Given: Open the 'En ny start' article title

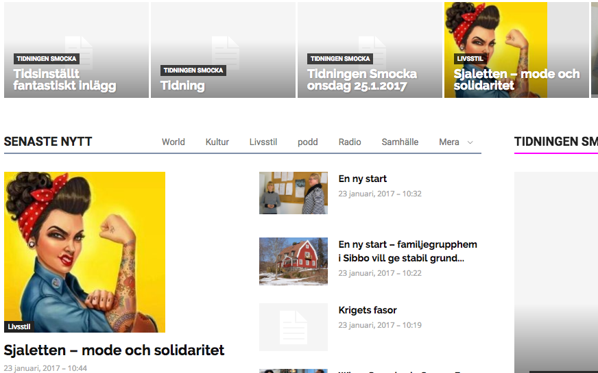Looking at the screenshot, I should 362,179.
